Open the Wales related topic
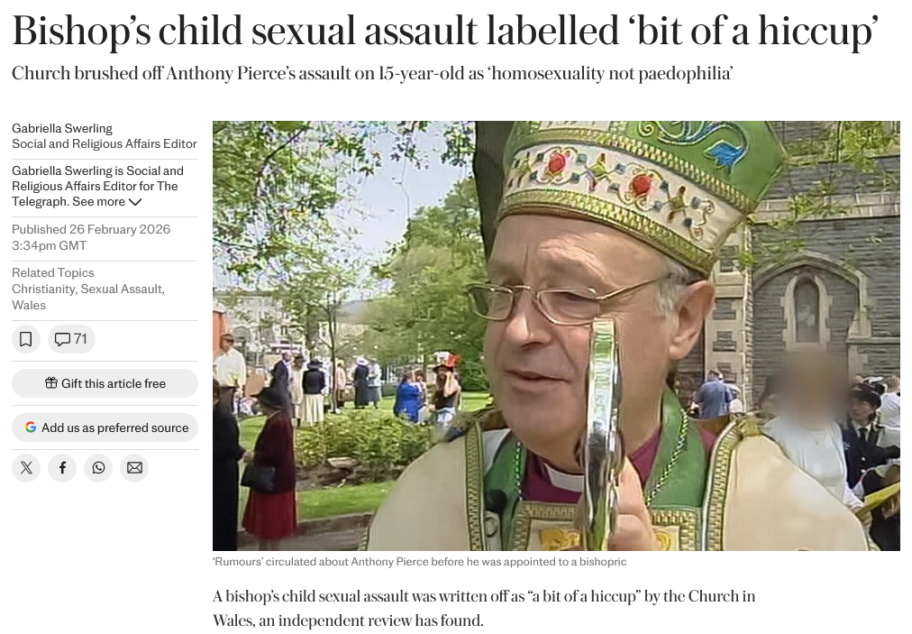Image resolution: width=912 pixels, height=634 pixels. tap(29, 305)
